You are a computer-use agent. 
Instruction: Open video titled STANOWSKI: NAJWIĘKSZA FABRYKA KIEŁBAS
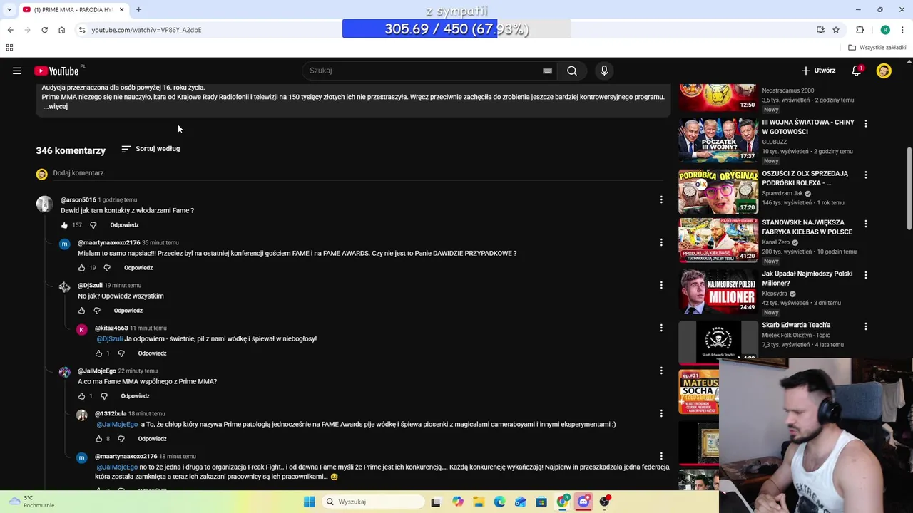click(x=807, y=227)
